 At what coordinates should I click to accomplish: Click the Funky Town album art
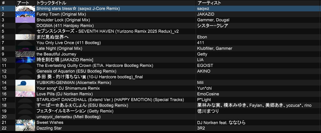pyautogui.click(x=25, y=14)
